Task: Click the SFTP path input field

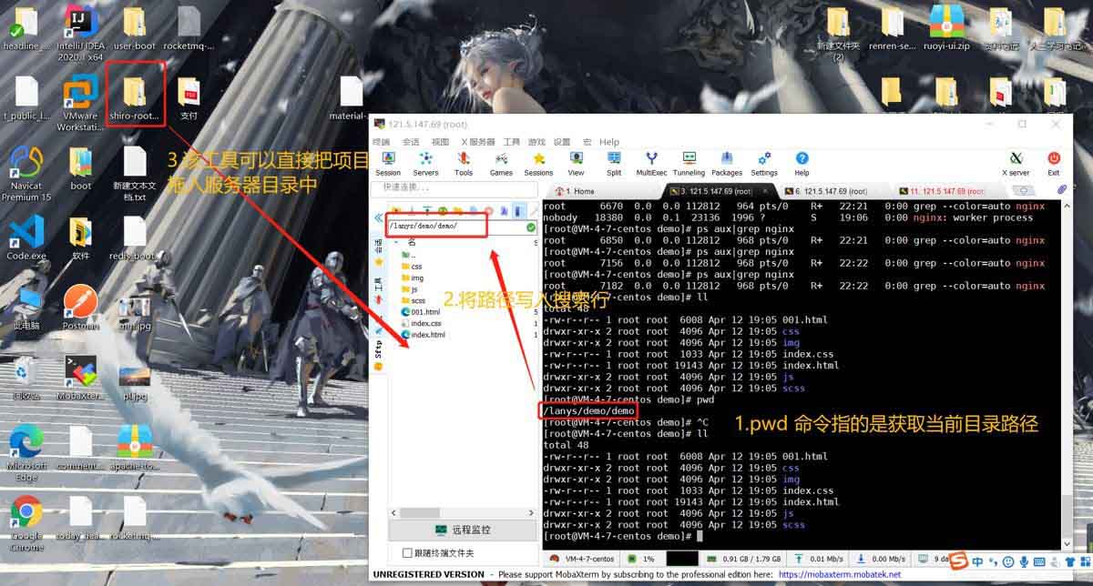Action: pos(455,226)
